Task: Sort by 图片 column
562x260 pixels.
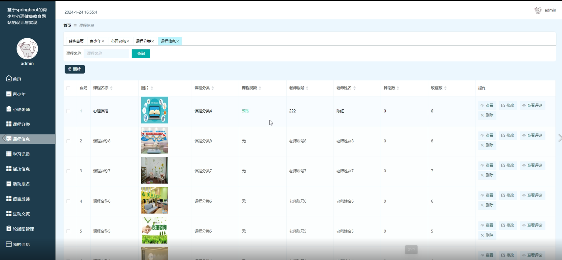Action: (152, 88)
